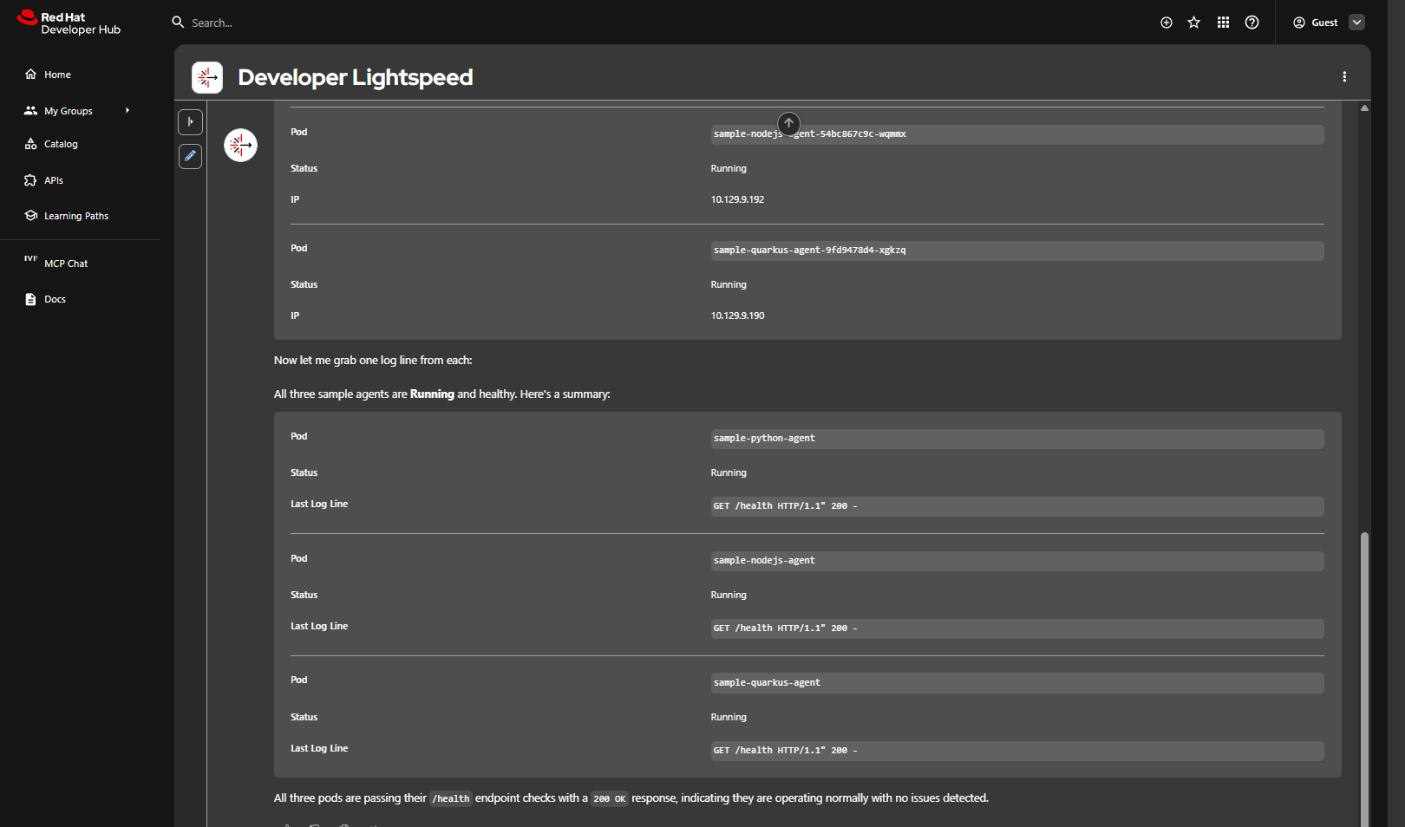Click the jump-to-top arrow button
This screenshot has height=827, width=1405.
[788, 123]
